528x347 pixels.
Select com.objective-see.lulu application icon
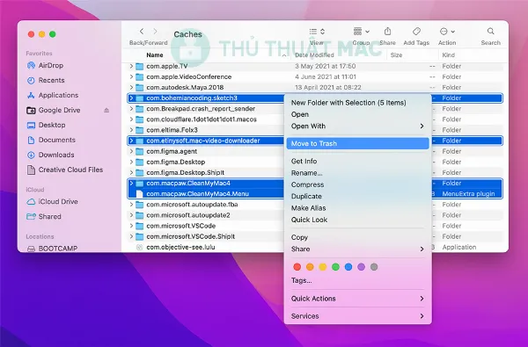pos(139,247)
